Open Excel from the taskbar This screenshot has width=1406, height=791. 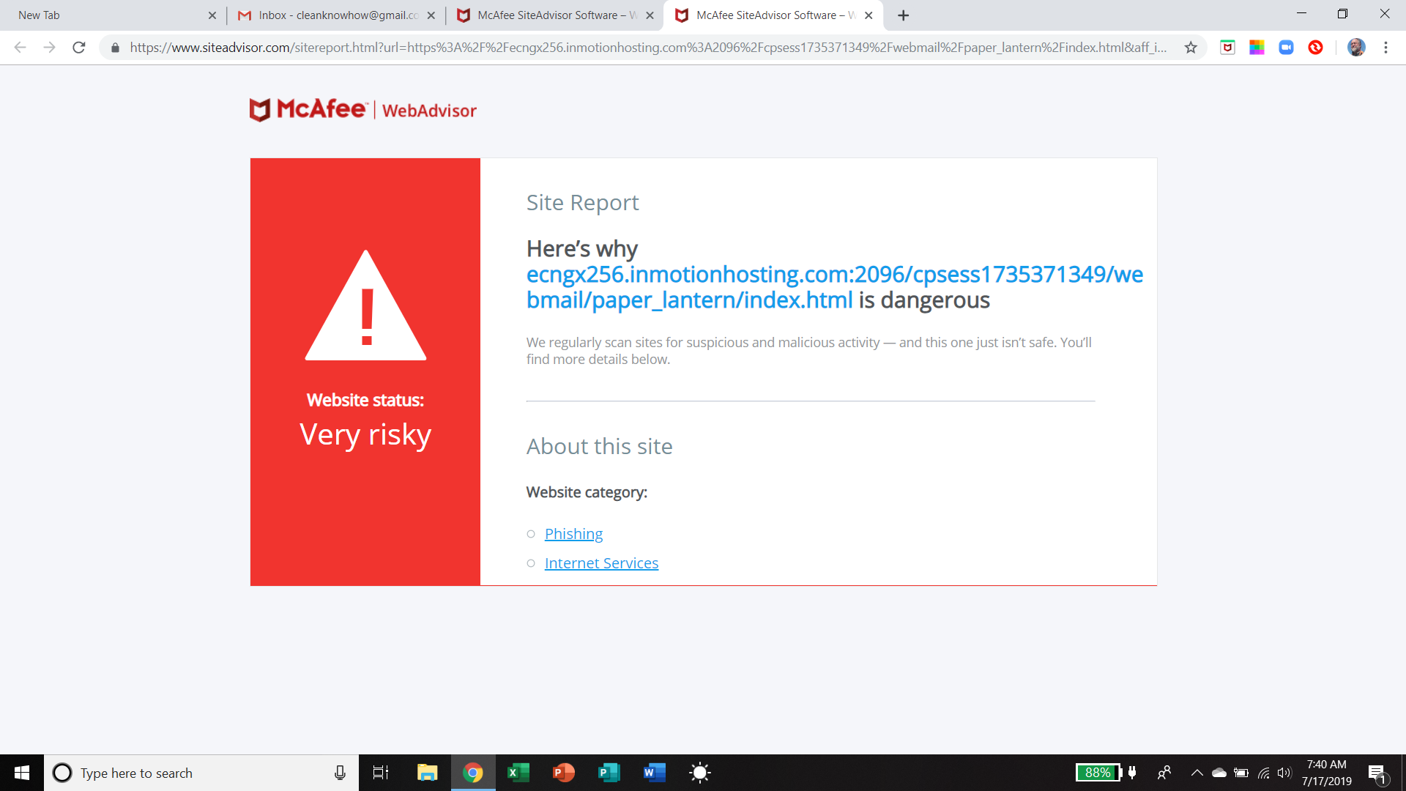point(518,773)
